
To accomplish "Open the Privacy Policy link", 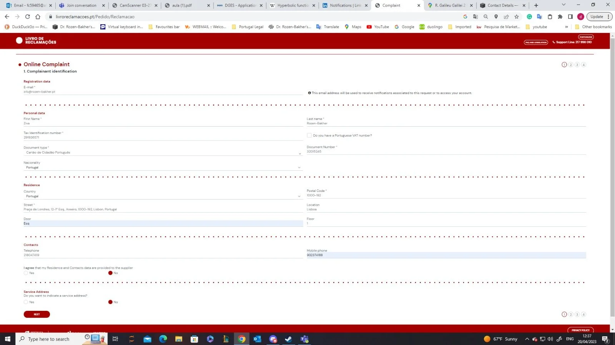I will point(580,330).
